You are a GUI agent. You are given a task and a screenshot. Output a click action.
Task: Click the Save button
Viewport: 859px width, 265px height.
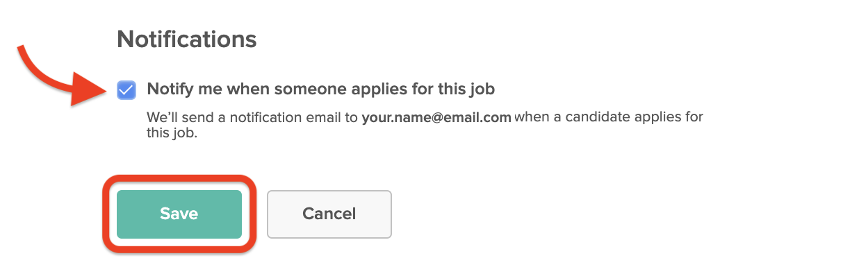click(x=179, y=214)
